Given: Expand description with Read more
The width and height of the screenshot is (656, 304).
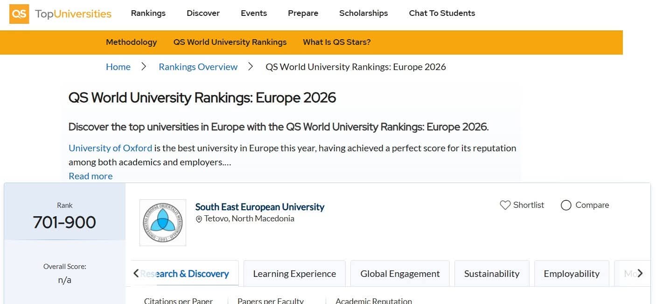Looking at the screenshot, I should coord(91,176).
